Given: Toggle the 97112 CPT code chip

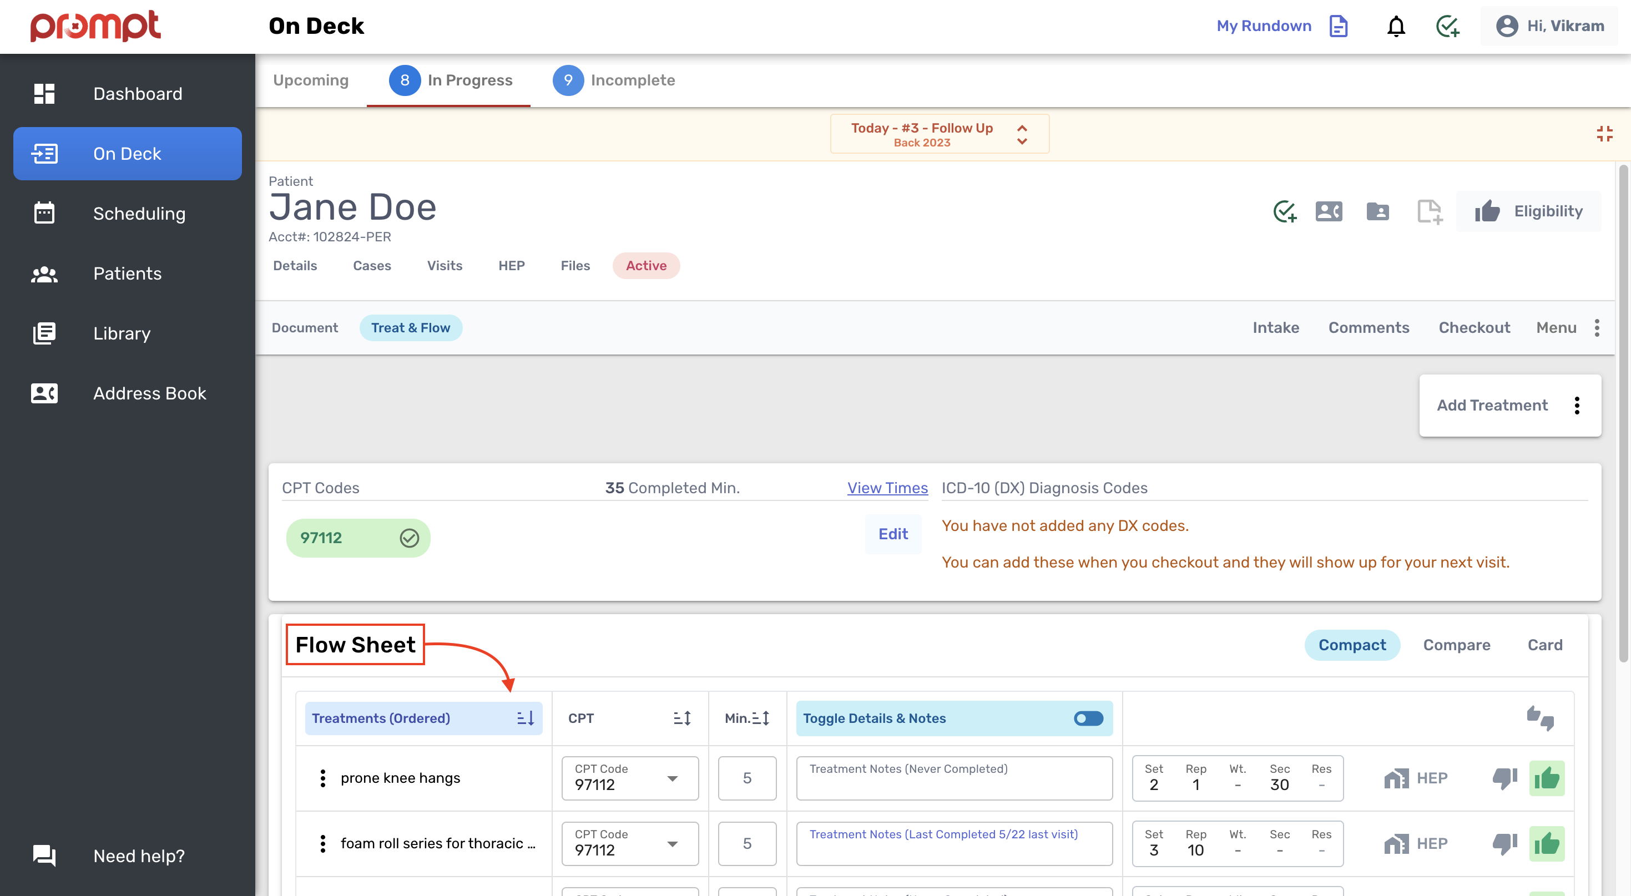Looking at the screenshot, I should (x=358, y=538).
